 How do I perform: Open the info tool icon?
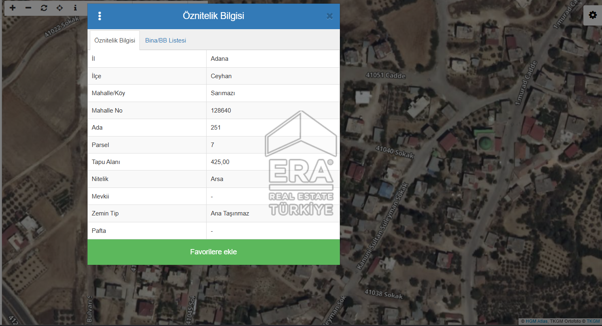[75, 8]
